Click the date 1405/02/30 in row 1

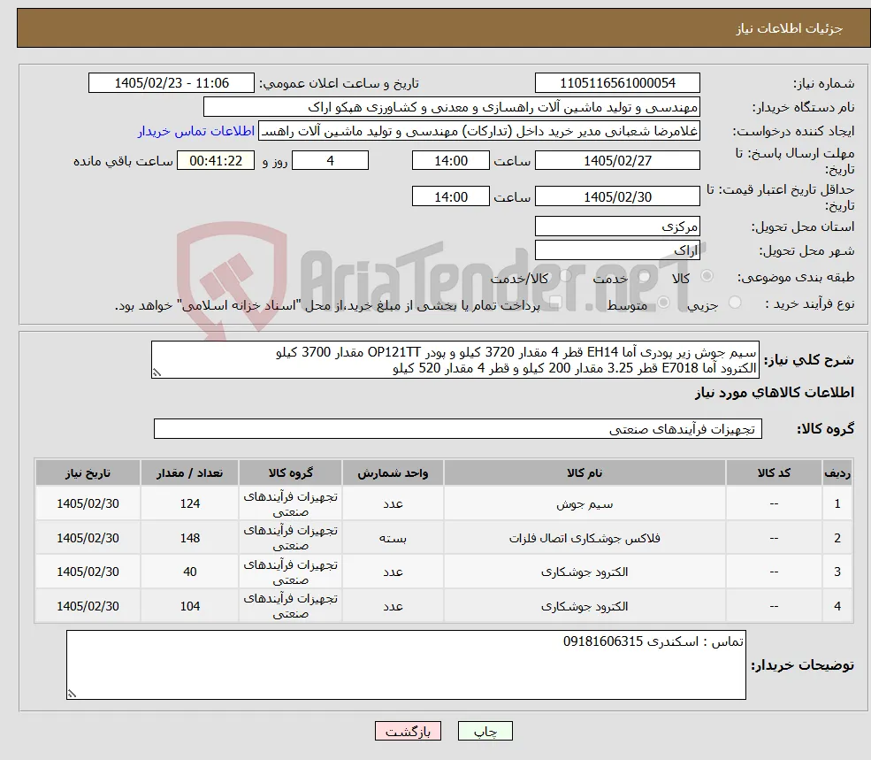[x=88, y=503]
